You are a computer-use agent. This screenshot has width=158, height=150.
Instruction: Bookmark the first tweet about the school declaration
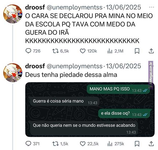(x=137, y=51)
